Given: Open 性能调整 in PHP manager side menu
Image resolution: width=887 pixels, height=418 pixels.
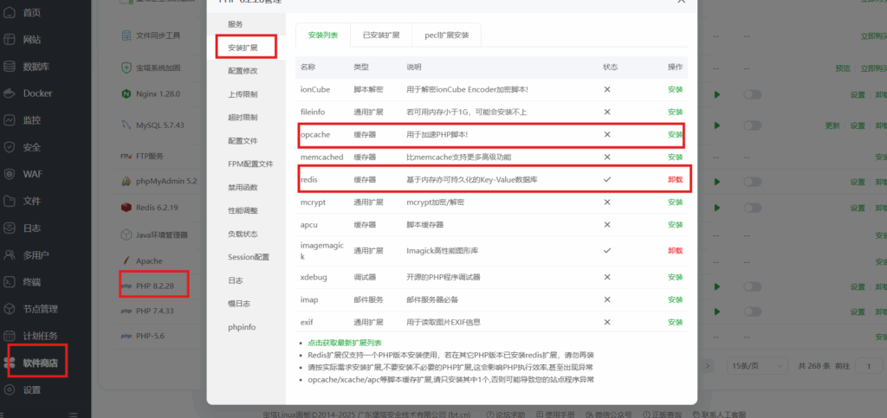Looking at the screenshot, I should [246, 210].
